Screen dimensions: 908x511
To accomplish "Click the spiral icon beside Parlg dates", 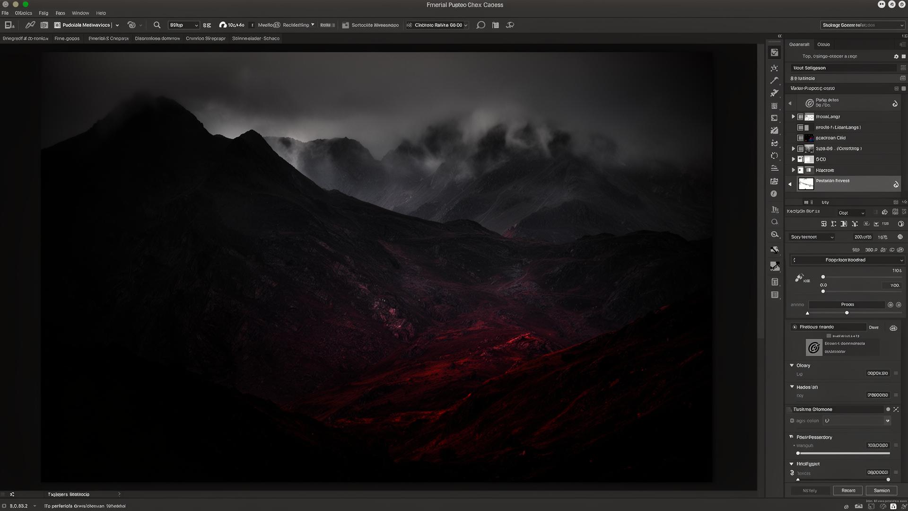I will (x=810, y=103).
